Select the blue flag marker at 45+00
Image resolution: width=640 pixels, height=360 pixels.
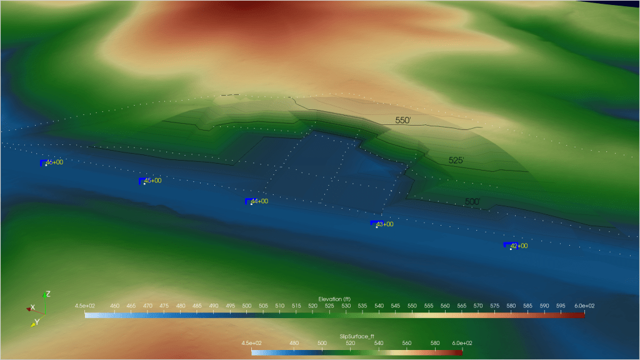point(141,181)
